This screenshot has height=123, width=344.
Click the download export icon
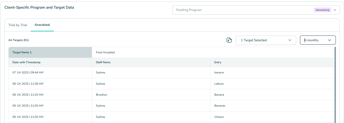click(229, 40)
